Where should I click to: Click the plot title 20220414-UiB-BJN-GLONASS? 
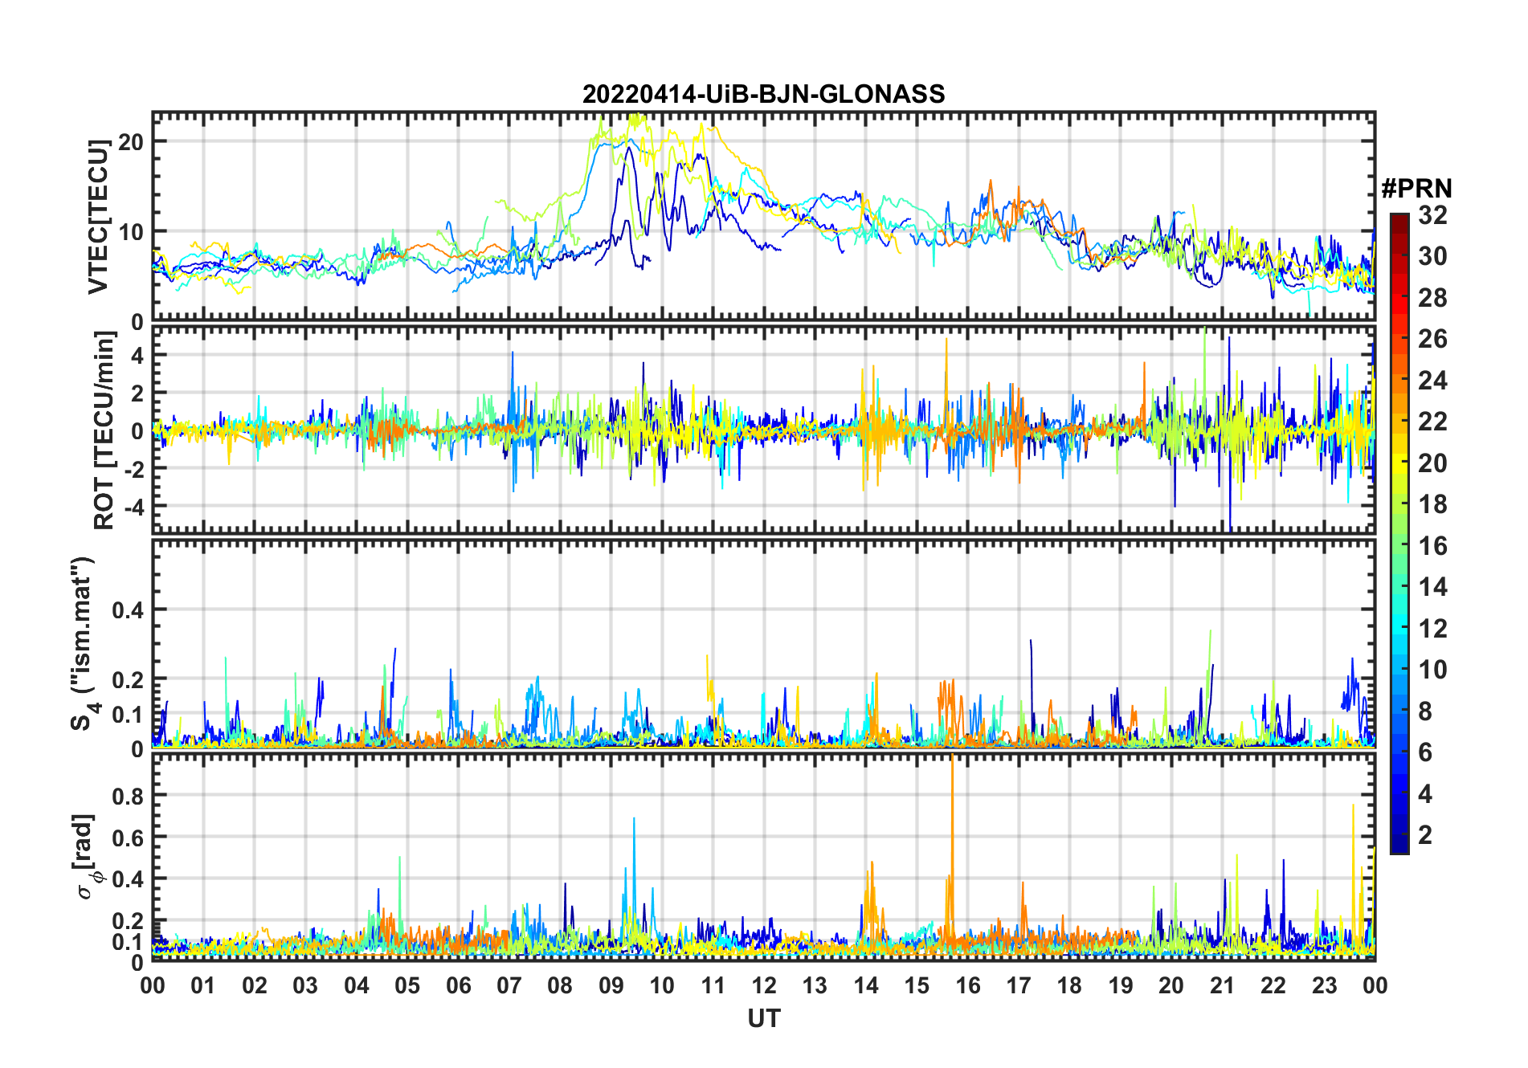(763, 94)
